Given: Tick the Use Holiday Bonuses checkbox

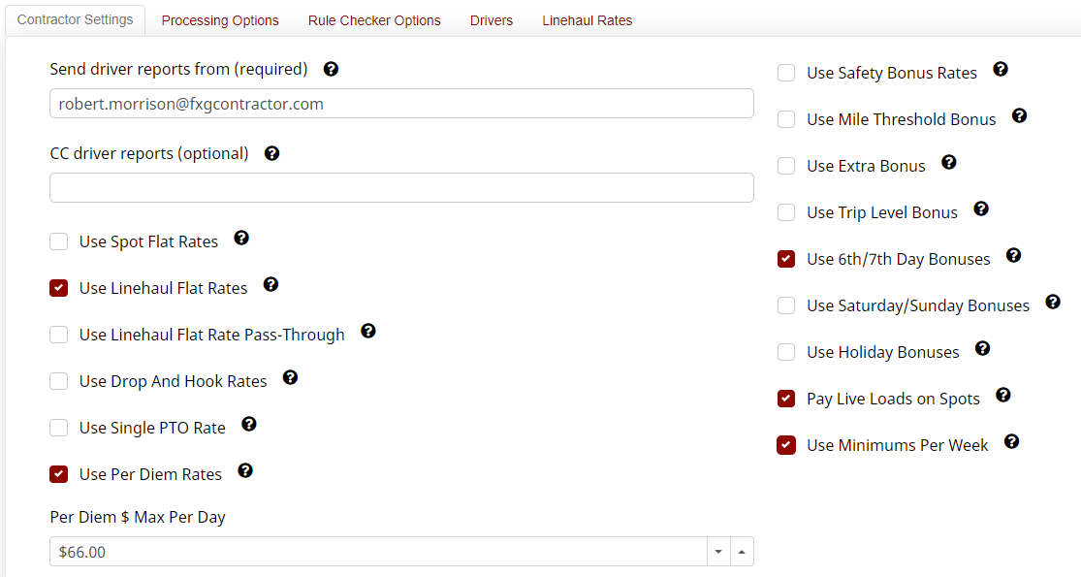Looking at the screenshot, I should pyautogui.click(x=786, y=352).
